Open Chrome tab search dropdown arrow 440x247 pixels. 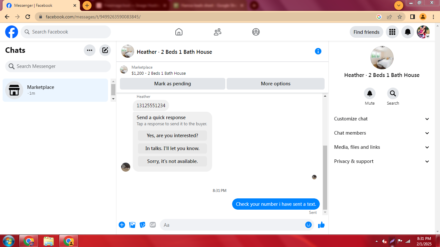coord(399,5)
